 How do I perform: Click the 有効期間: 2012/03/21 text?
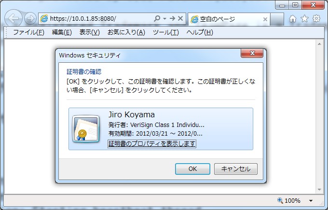[x=155, y=134]
